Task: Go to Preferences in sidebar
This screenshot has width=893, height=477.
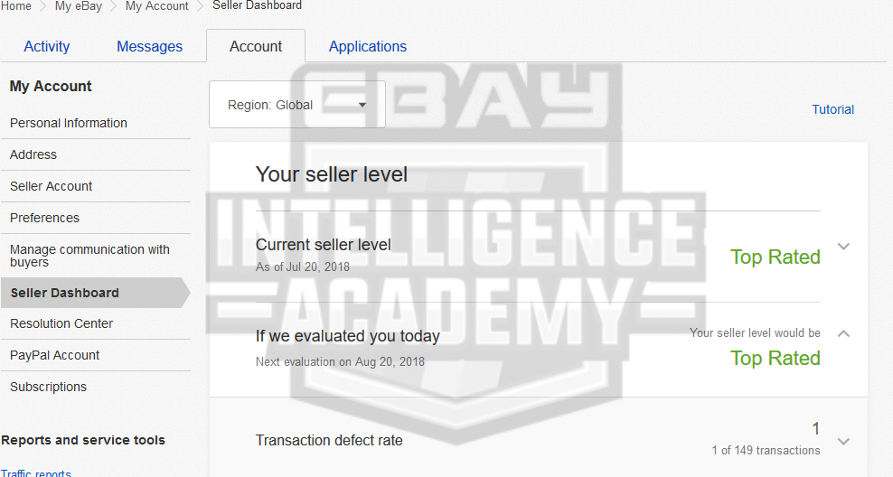Action: point(45,218)
